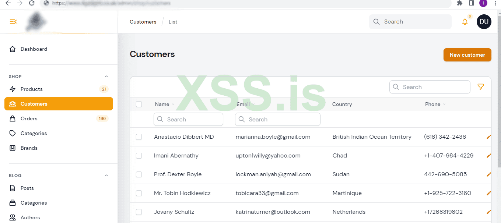This screenshot has width=501, height=223.
Task: Click the Orders shopping bag icon
Action: pyautogui.click(x=13, y=118)
